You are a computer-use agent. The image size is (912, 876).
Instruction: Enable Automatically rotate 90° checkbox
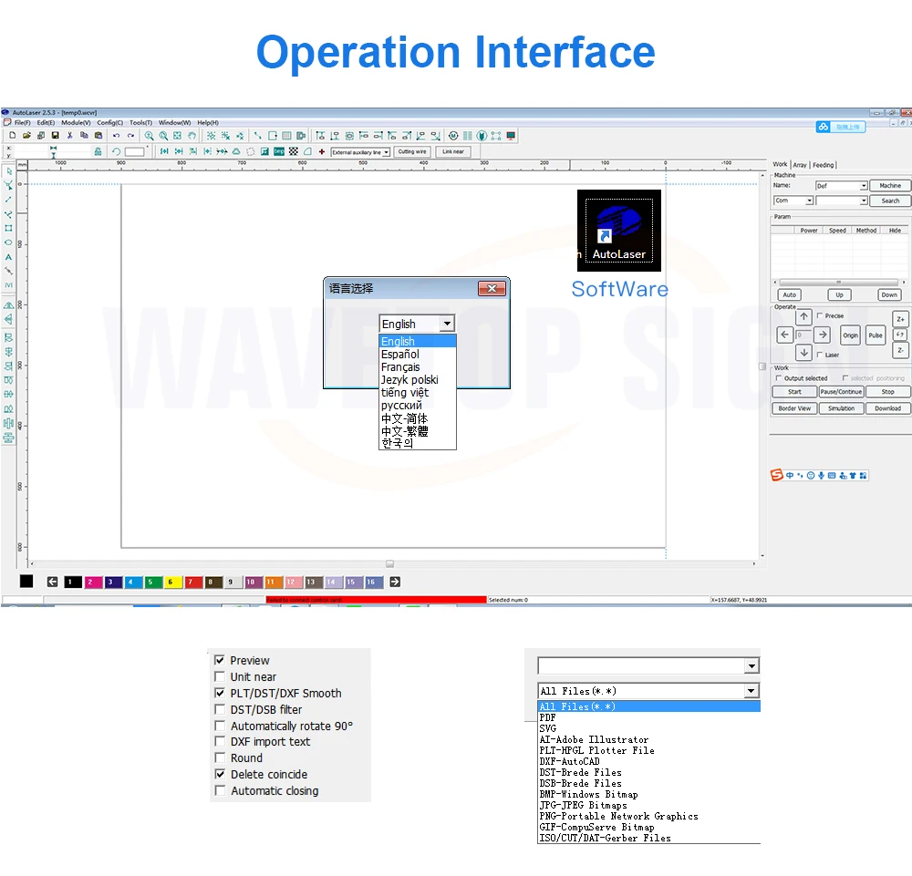[x=220, y=726]
